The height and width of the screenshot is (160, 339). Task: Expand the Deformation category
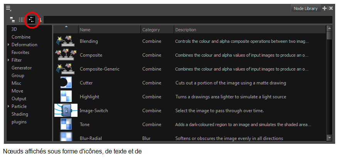[x=8, y=45]
